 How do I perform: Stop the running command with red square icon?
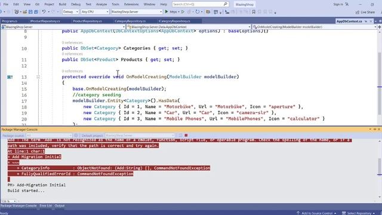pos(186,136)
